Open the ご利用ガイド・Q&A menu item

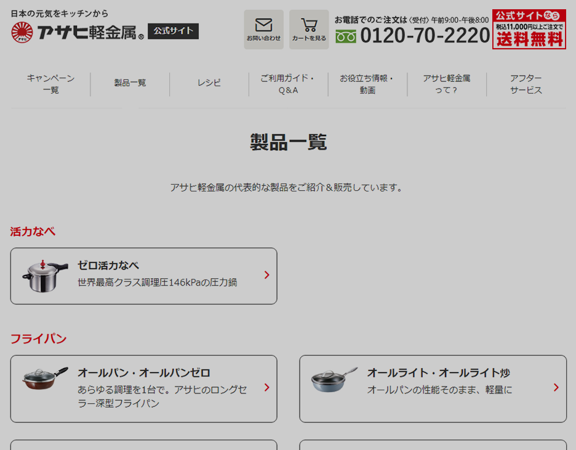coord(289,84)
